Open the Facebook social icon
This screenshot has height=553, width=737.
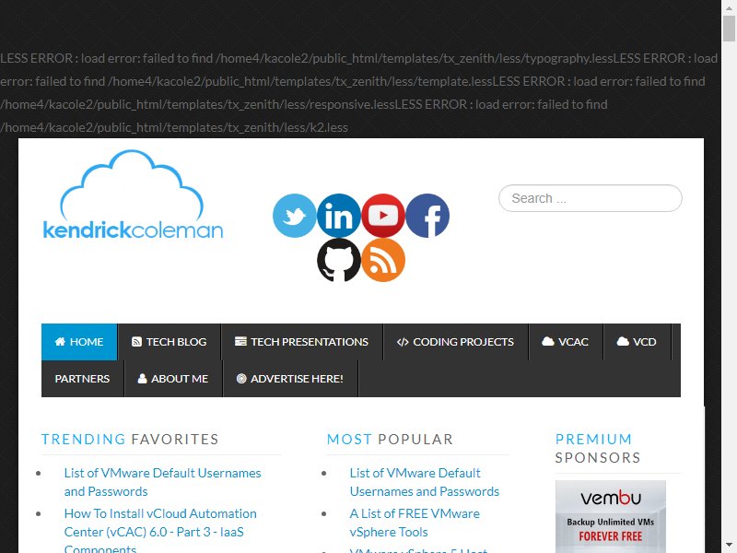pyautogui.click(x=427, y=216)
